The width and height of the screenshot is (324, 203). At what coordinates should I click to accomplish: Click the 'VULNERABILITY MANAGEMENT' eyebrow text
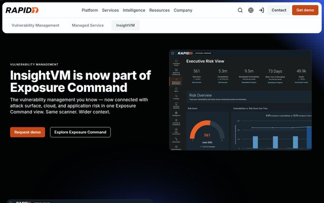pyautogui.click(x=34, y=64)
